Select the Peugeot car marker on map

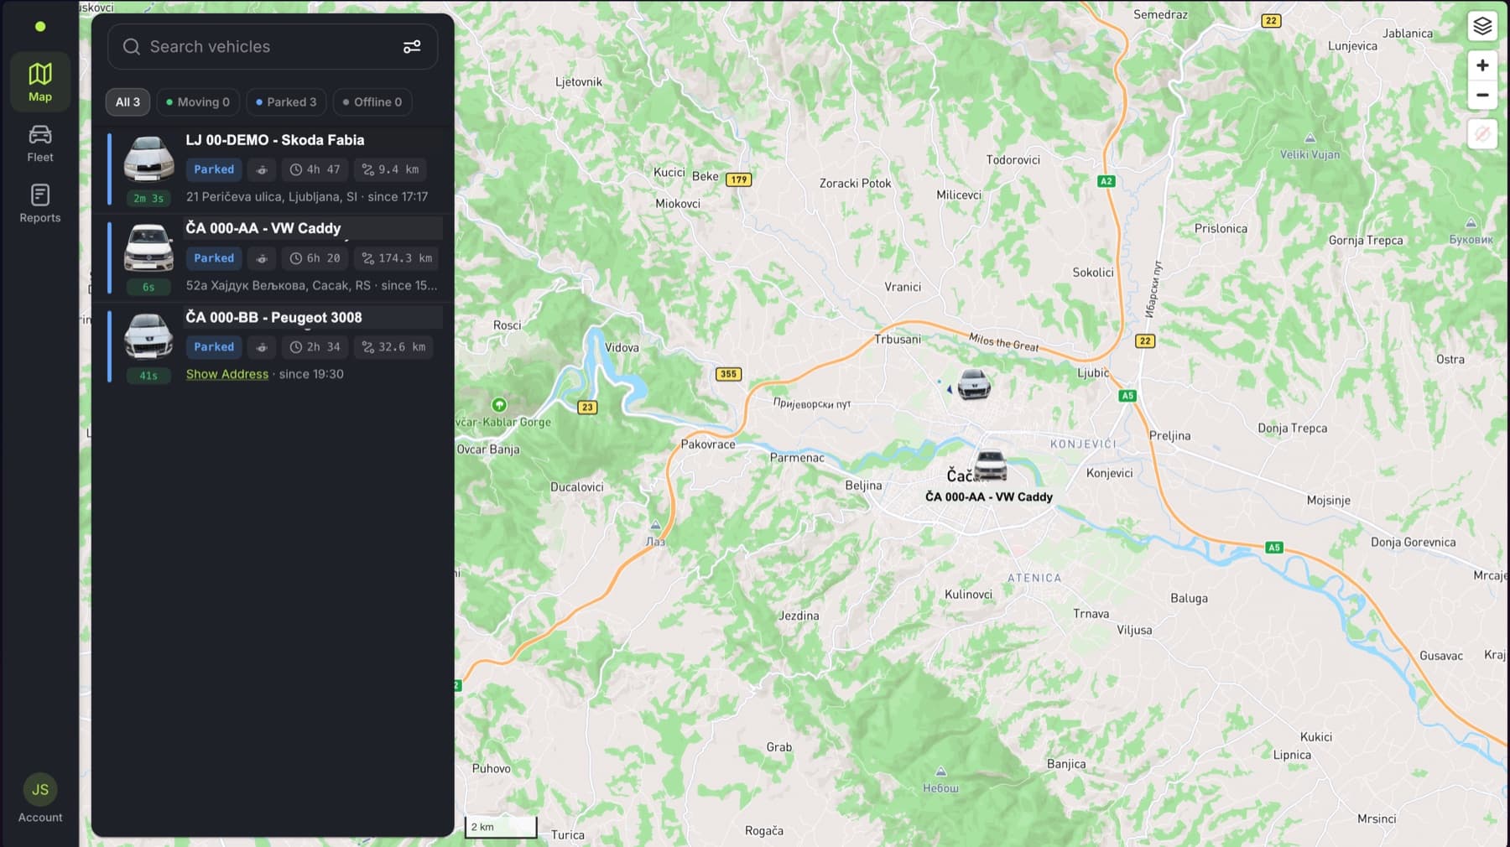click(x=974, y=385)
